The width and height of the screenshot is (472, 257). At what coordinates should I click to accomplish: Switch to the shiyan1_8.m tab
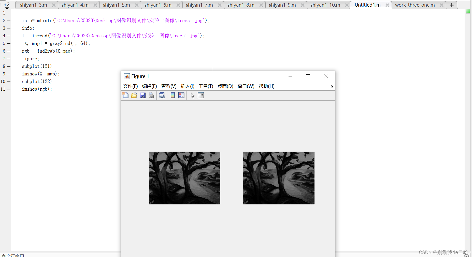[x=241, y=5]
